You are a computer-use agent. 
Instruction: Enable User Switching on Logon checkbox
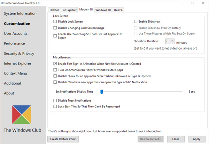coord(55,36)
